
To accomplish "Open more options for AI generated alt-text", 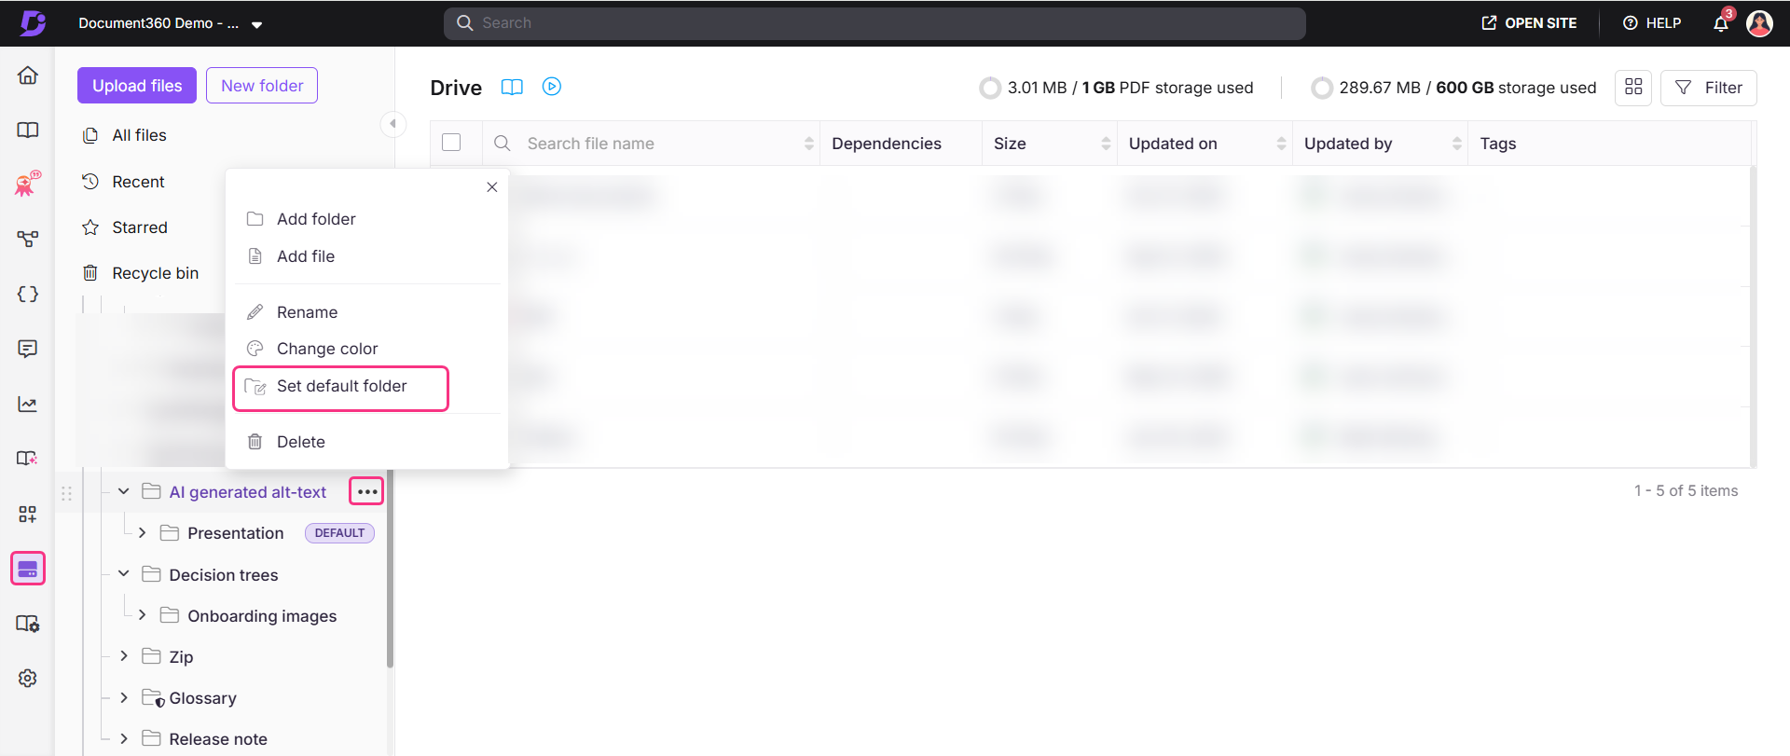I will click(366, 491).
